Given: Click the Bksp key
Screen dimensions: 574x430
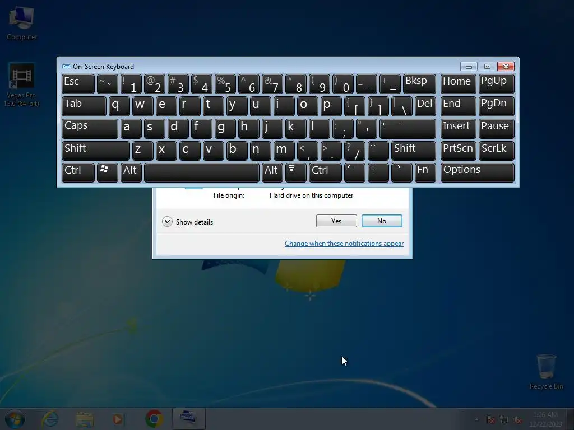Looking at the screenshot, I should coord(419,84).
